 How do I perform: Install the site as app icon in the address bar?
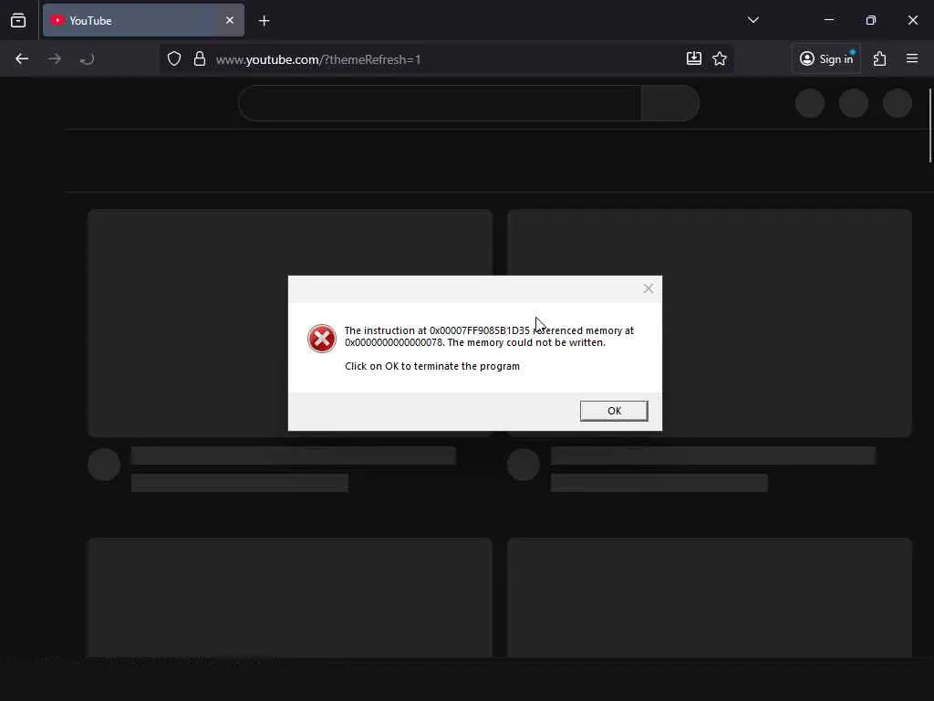point(694,58)
